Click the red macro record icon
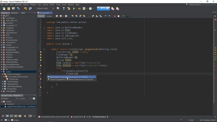 point(115,16)
